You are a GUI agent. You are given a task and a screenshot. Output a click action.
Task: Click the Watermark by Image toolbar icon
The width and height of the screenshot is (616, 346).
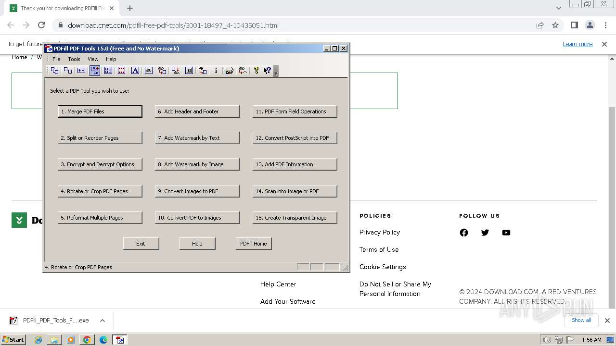click(149, 71)
